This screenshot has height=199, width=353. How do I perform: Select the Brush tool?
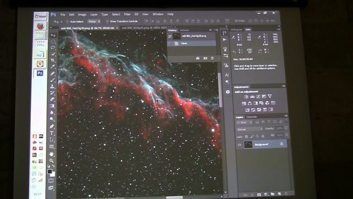52,80
